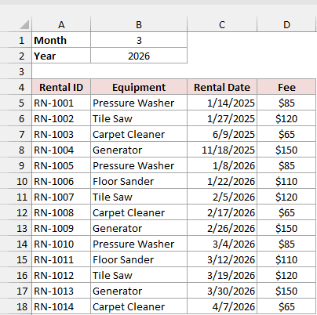Image resolution: width=317 pixels, height=315 pixels.
Task: Select cell RN-1013
Action: tap(61, 291)
